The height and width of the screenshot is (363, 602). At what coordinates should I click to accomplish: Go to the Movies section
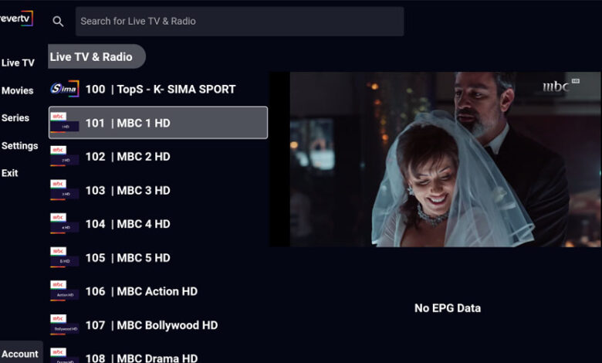[x=18, y=90]
